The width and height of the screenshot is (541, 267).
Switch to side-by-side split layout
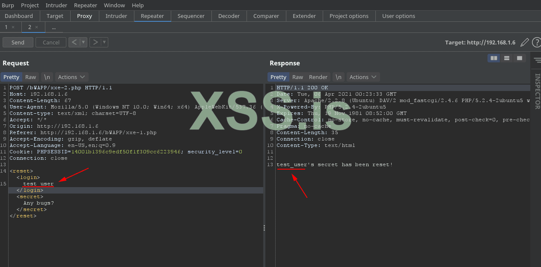click(x=494, y=58)
